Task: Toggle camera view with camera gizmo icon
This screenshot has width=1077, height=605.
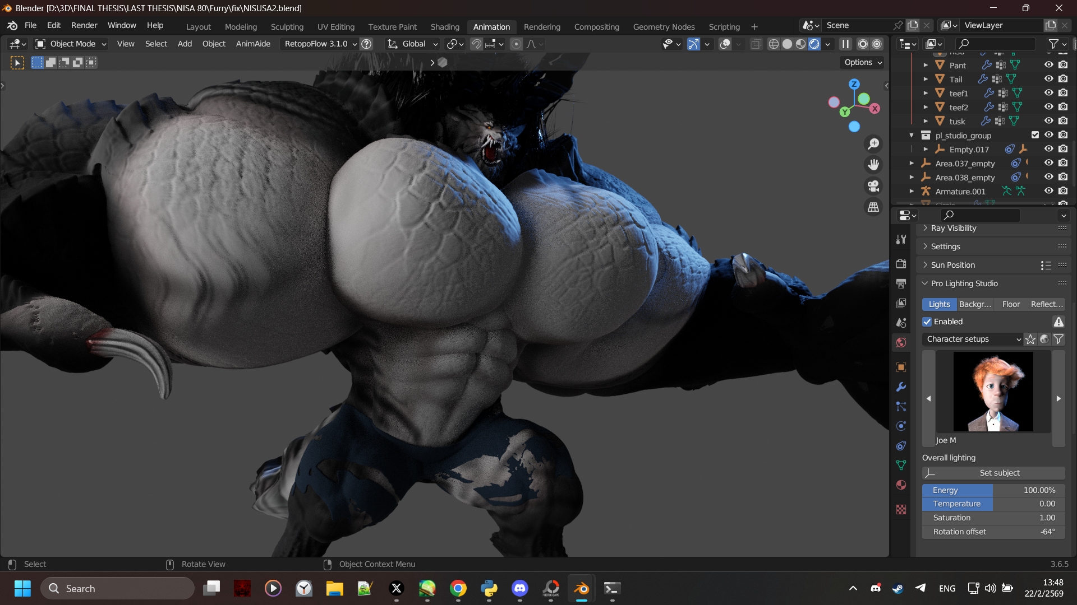Action: [x=873, y=185]
